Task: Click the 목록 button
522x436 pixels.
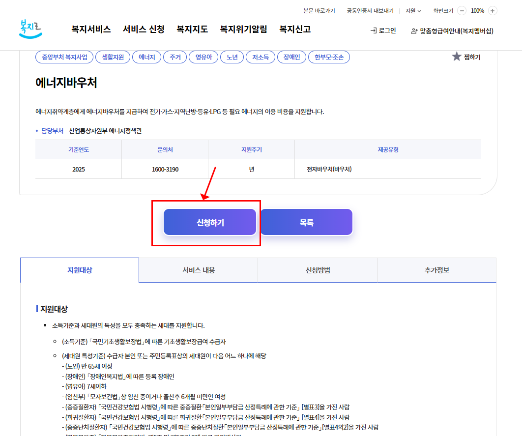Action: pos(306,222)
